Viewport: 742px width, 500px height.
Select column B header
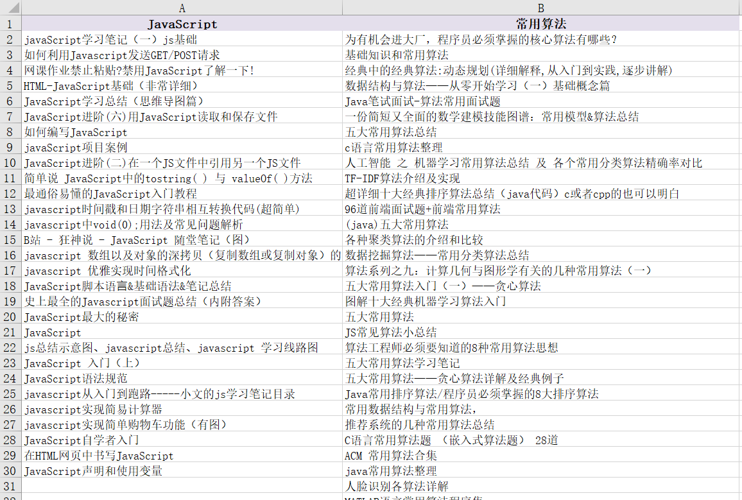click(541, 8)
